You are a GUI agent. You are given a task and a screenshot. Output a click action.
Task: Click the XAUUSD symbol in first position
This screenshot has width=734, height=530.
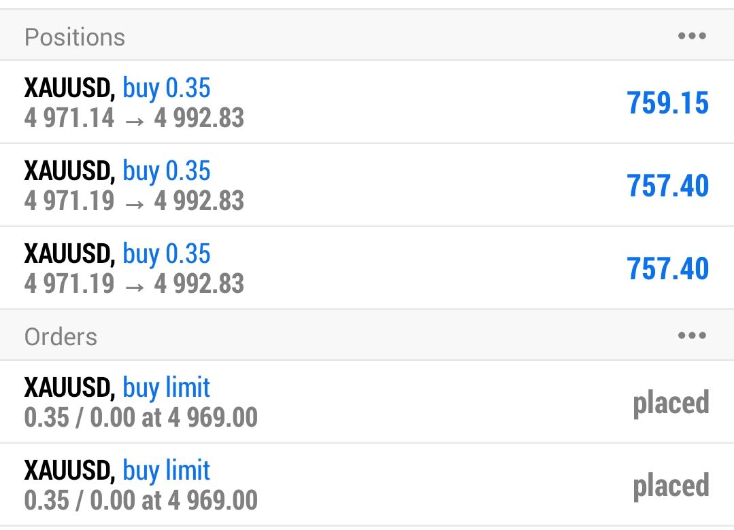tap(69, 88)
